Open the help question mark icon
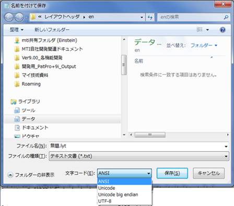The image size is (234, 206). click(223, 30)
